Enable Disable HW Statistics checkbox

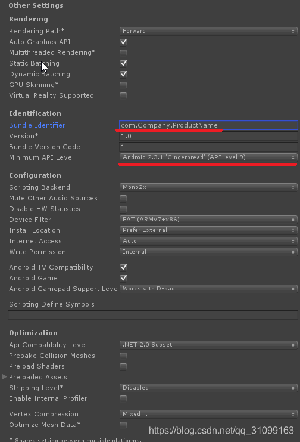(123, 209)
